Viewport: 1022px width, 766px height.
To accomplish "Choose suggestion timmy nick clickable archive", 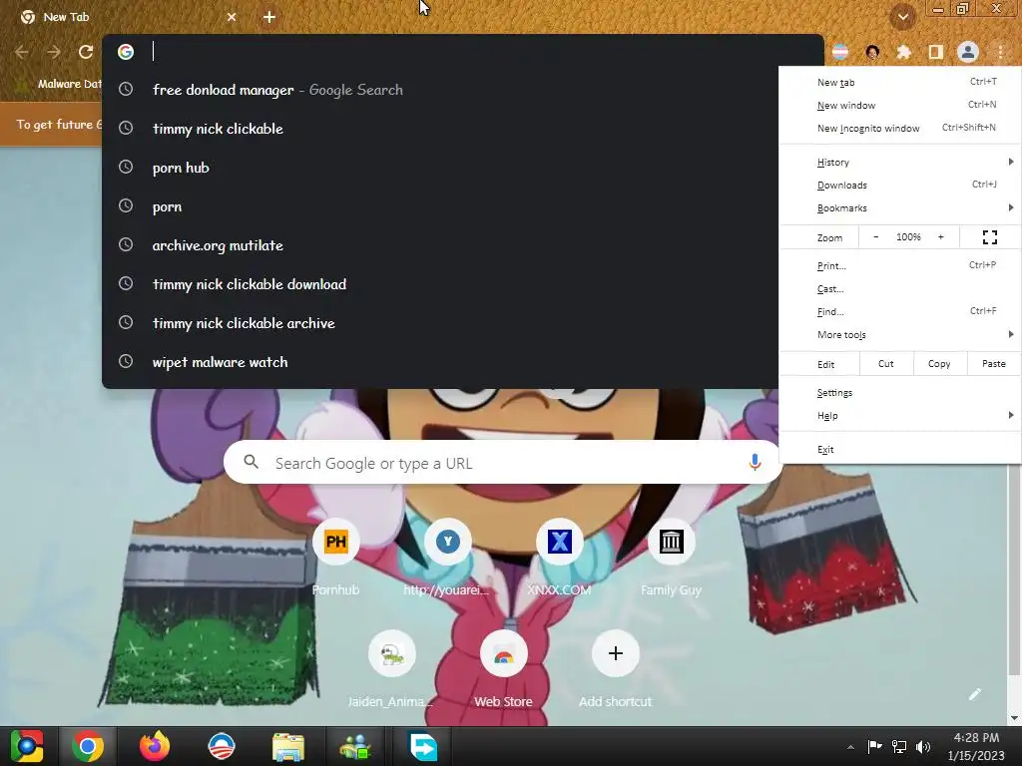I will [440, 323].
